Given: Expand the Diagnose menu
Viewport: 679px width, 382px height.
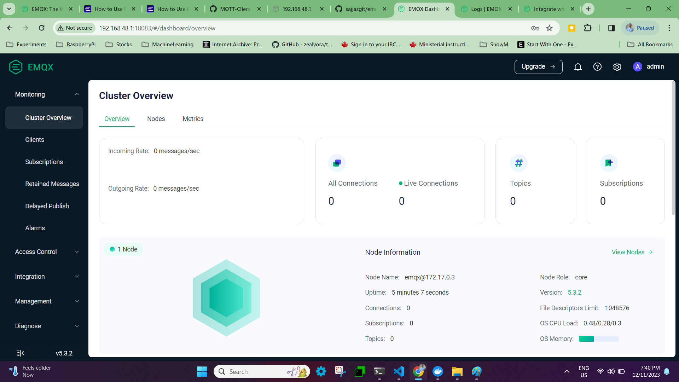Looking at the screenshot, I should (x=44, y=326).
